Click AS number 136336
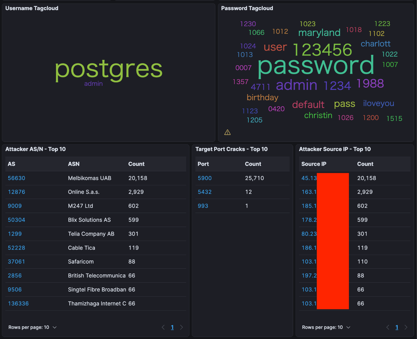 (x=18, y=304)
